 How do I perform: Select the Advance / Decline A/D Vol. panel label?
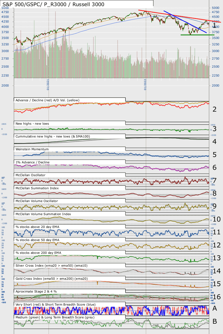tap(48, 100)
